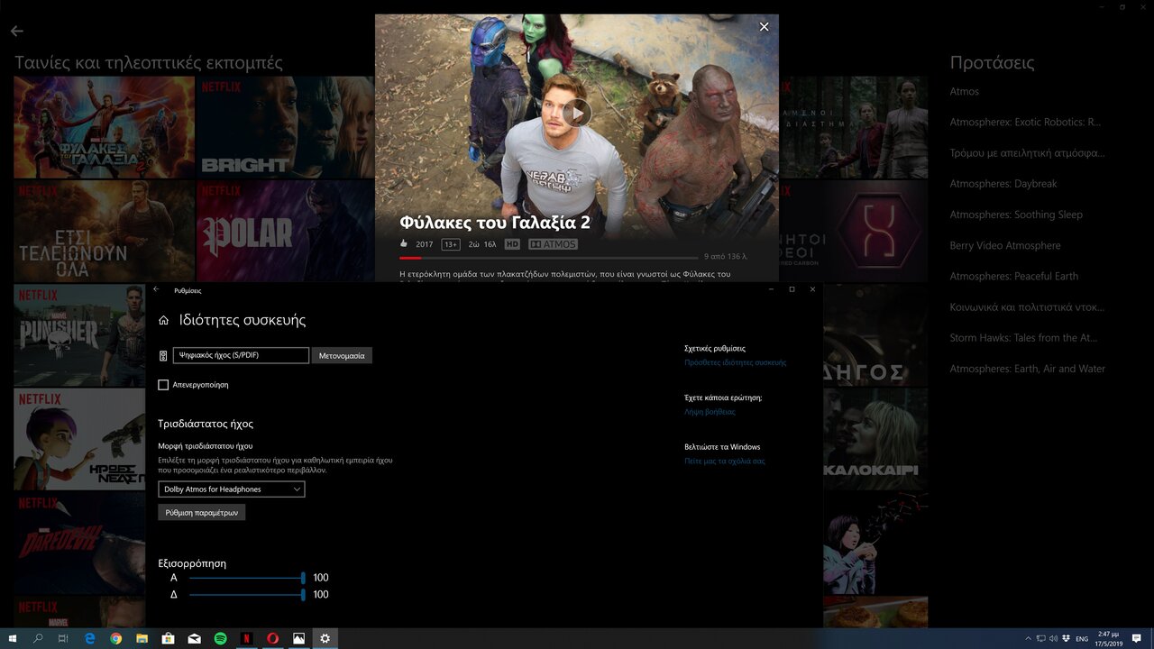Open the Bright movie thumbnail
The height and width of the screenshot is (649, 1154).
click(x=285, y=127)
